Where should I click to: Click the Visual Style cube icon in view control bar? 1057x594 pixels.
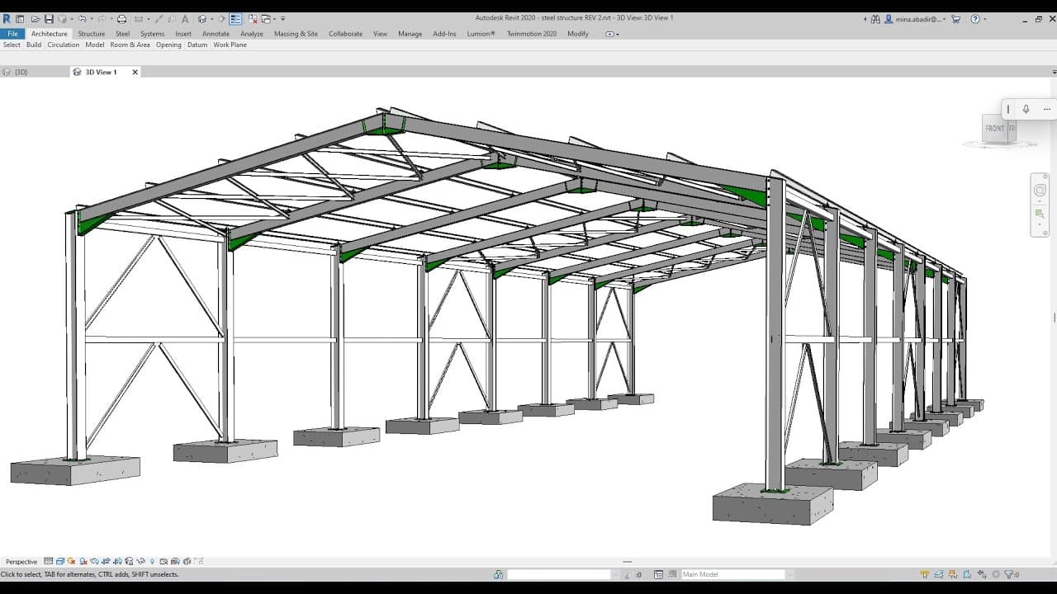click(x=59, y=561)
